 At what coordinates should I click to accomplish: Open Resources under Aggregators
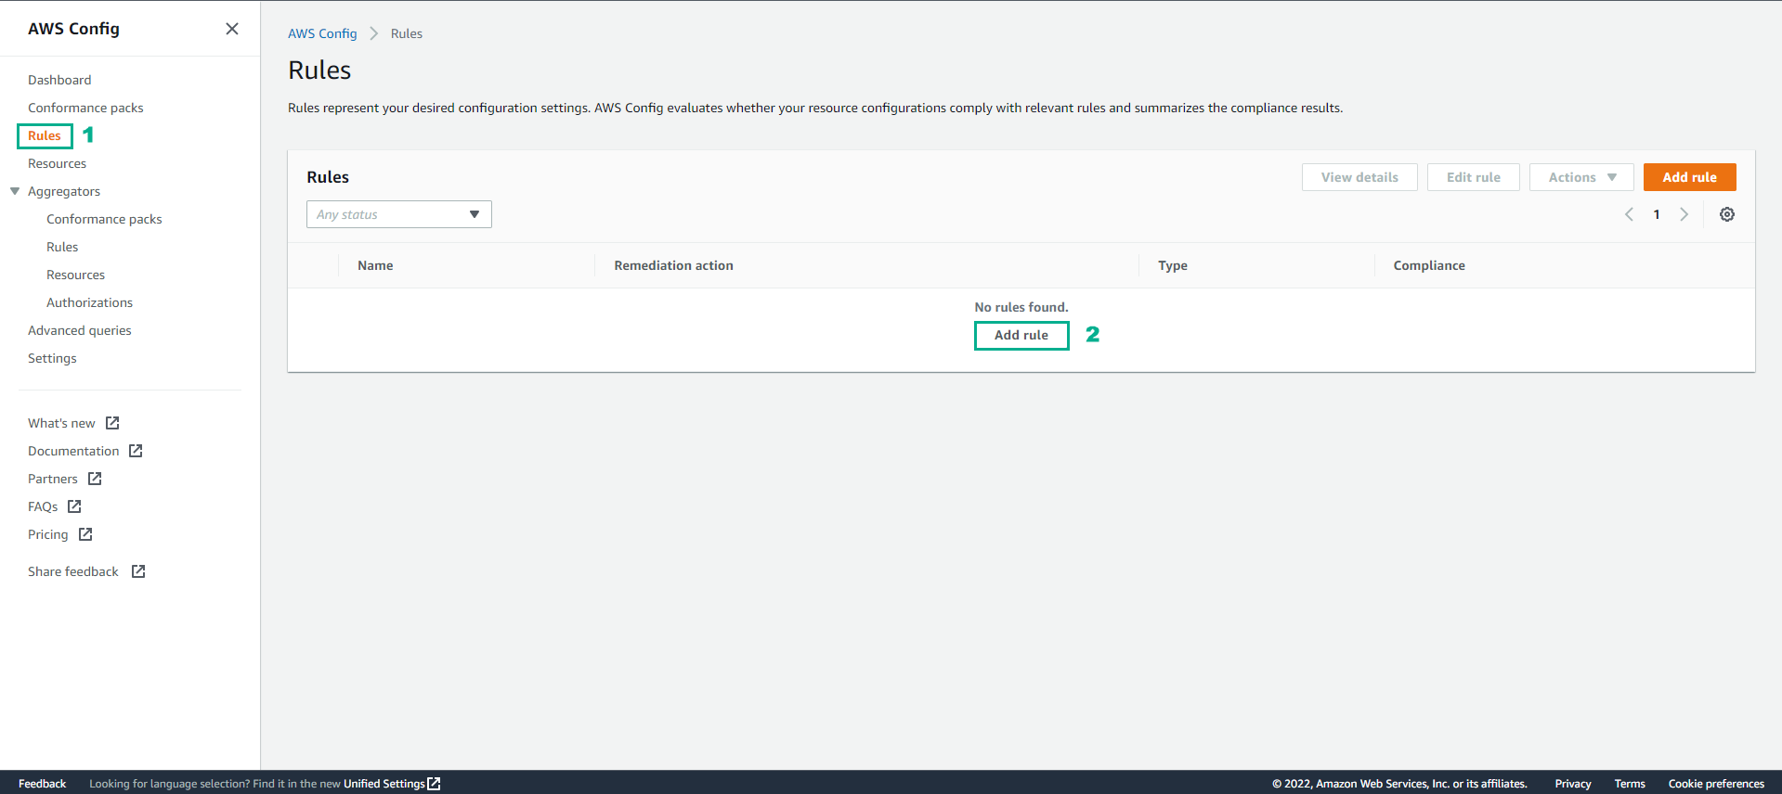tap(75, 275)
